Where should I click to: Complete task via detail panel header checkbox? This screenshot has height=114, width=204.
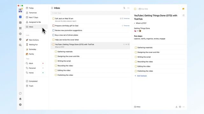[135, 9]
